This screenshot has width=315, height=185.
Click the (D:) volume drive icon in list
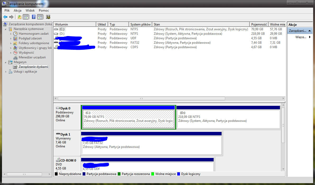56,34
